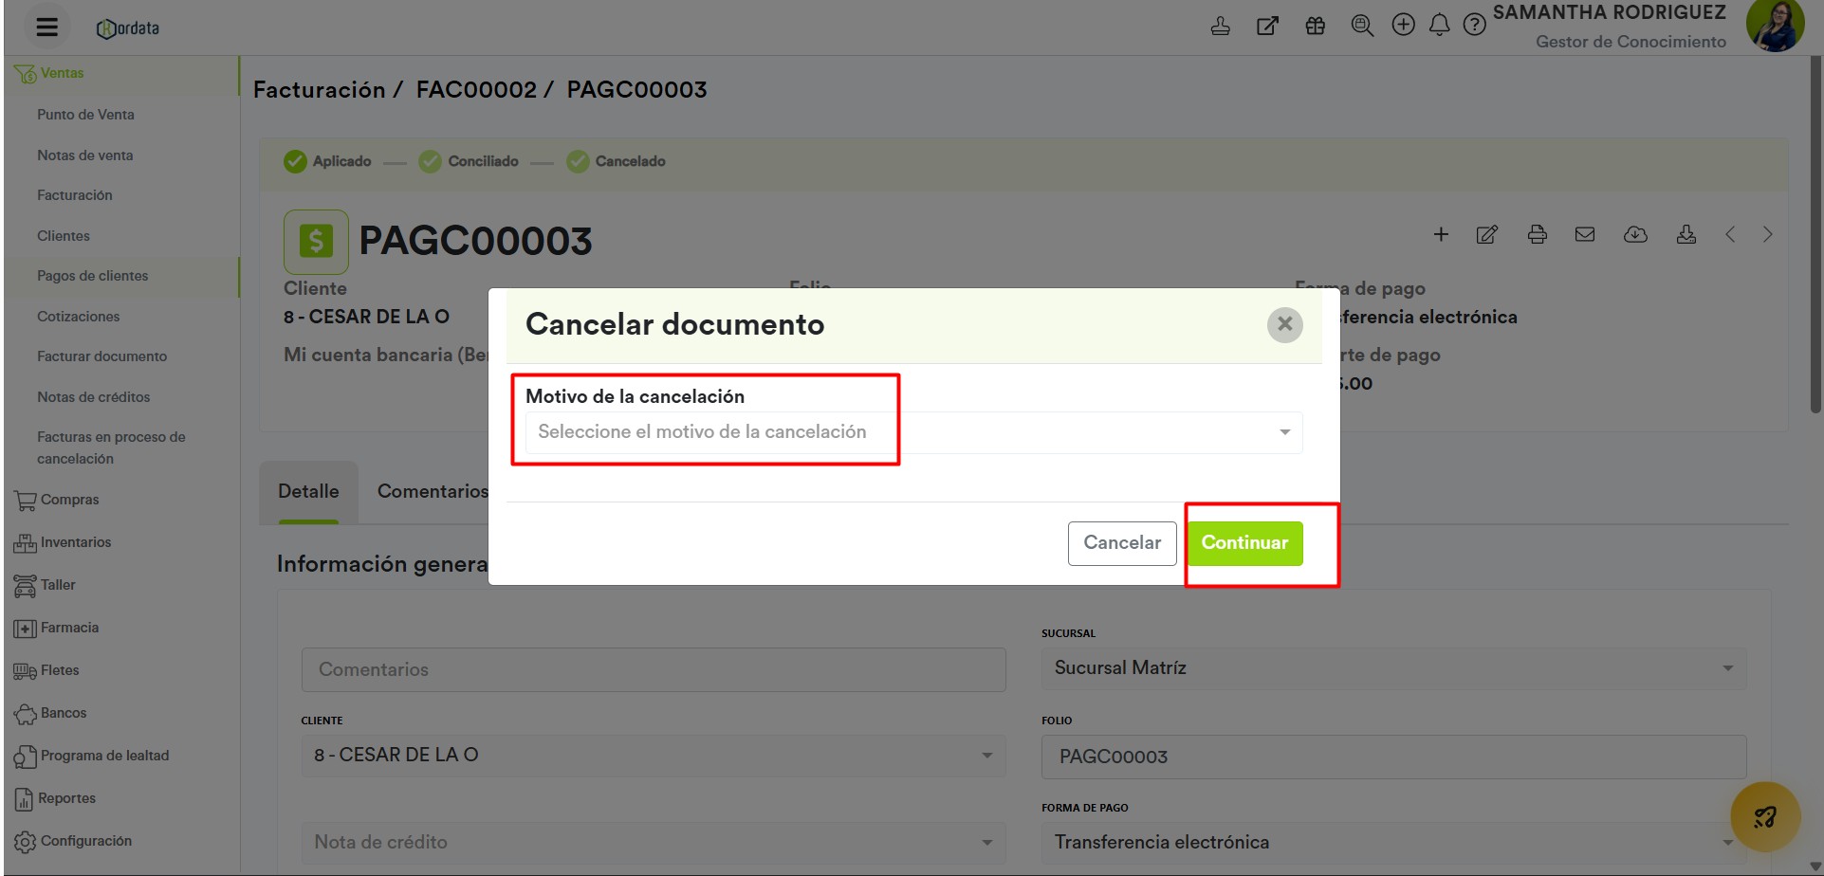Image resolution: width=1824 pixels, height=876 pixels.
Task: Click the stamp icon next to the cloud download
Action: pyautogui.click(x=1686, y=234)
